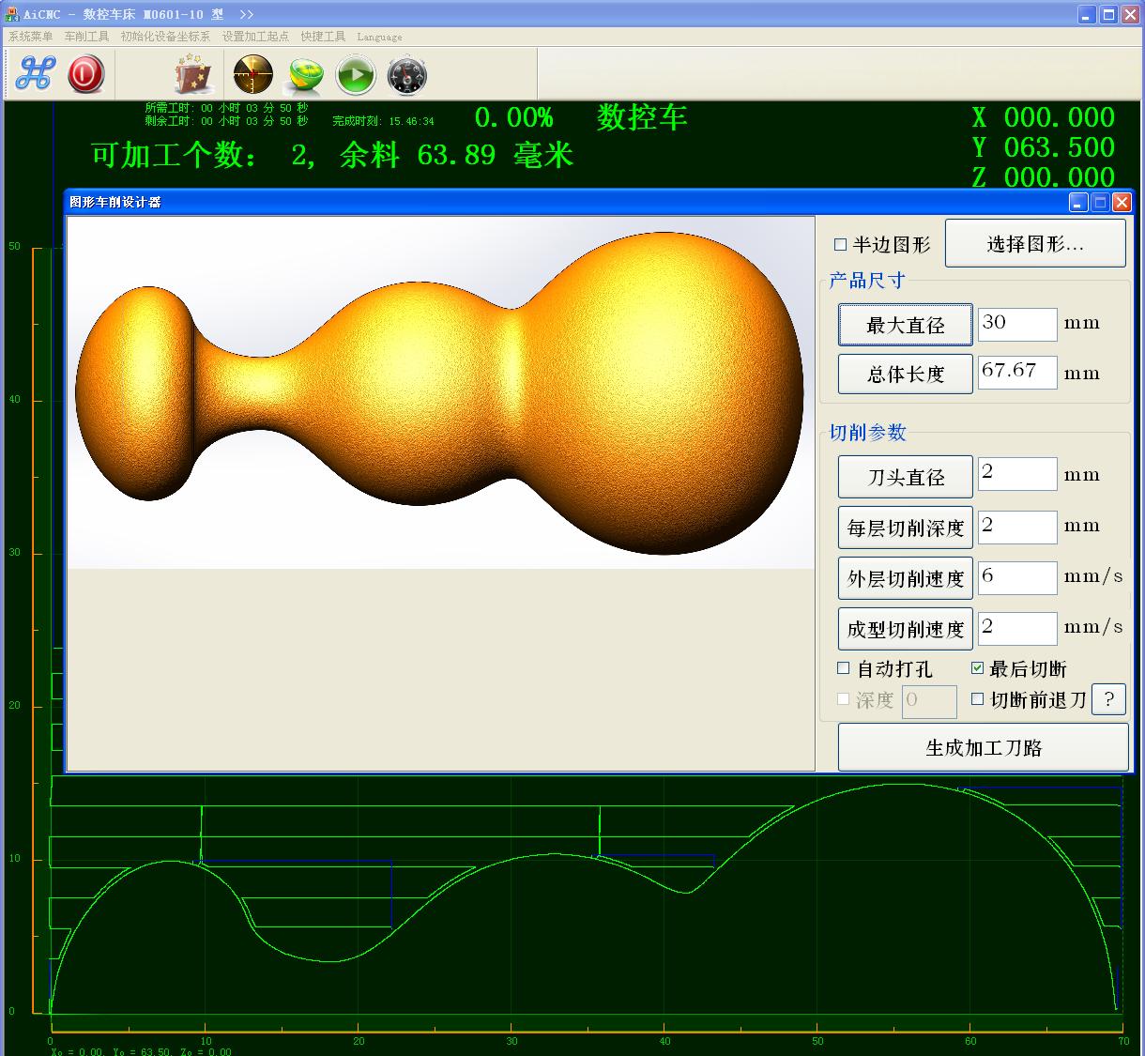Click the 3D gourd model preview
1145x1056 pixels.
click(x=439, y=392)
